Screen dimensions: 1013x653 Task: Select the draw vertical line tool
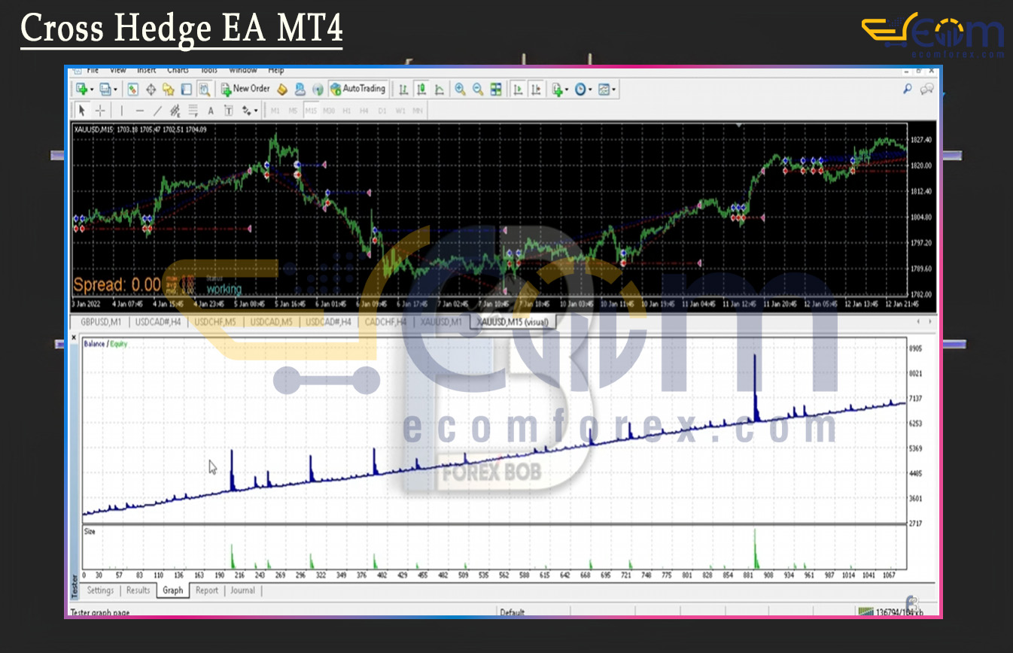(122, 111)
